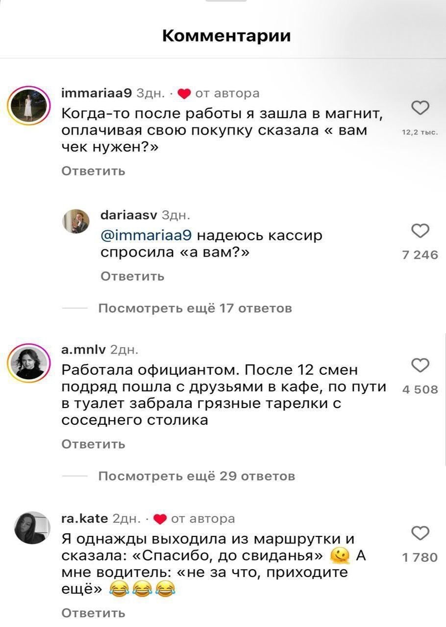The height and width of the screenshot is (627, 446).
Task: Open immariaa9's profile picture
Action: click(x=30, y=104)
